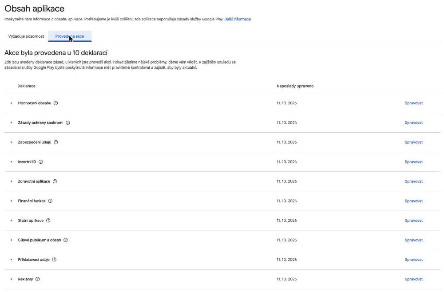Expand the Finanční funkce row arrow
Screen dimensions: 444x292
11,201
